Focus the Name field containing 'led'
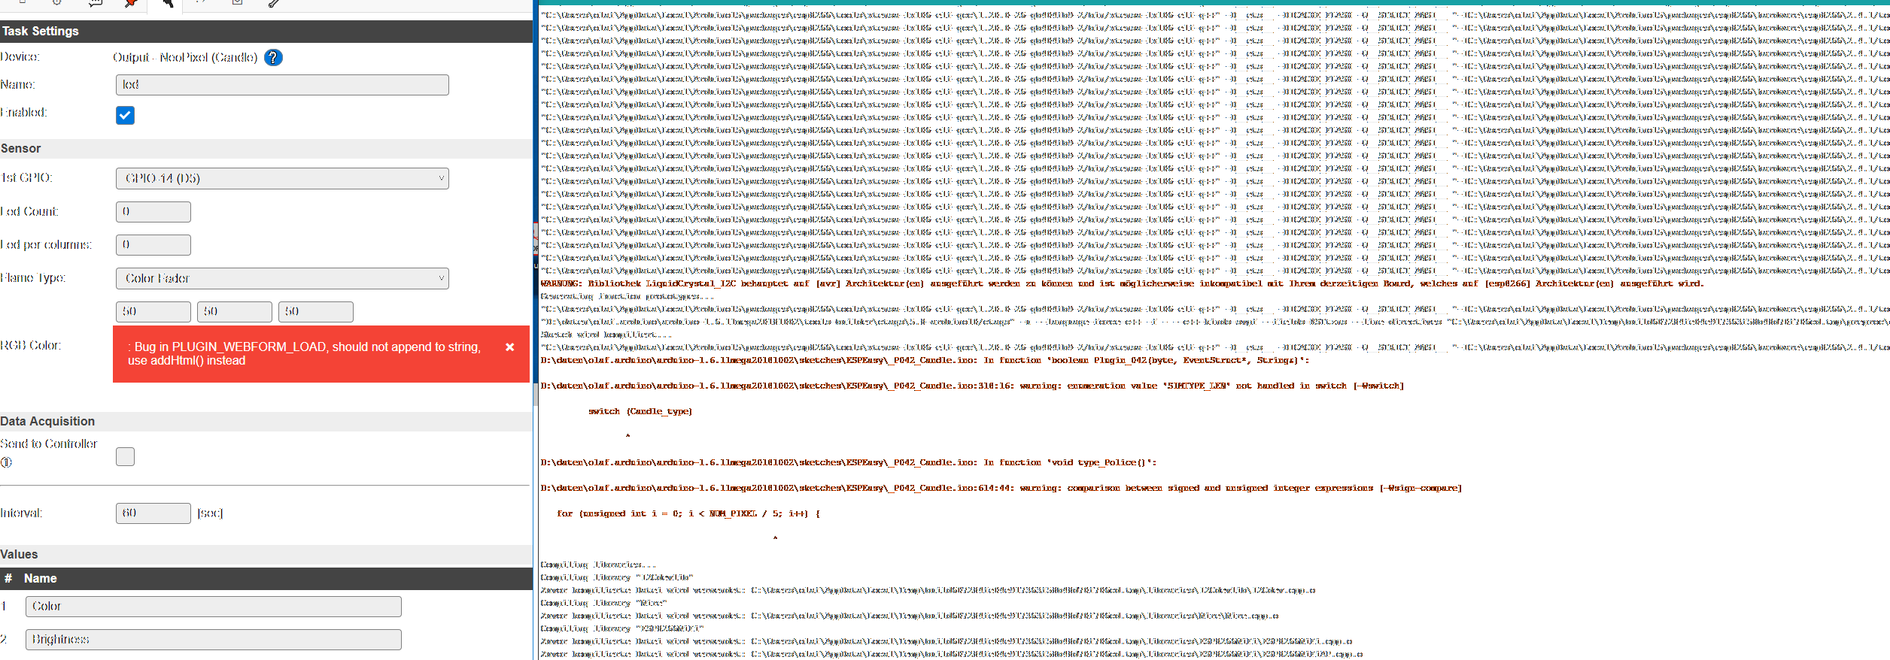The height and width of the screenshot is (660, 1890). click(282, 85)
